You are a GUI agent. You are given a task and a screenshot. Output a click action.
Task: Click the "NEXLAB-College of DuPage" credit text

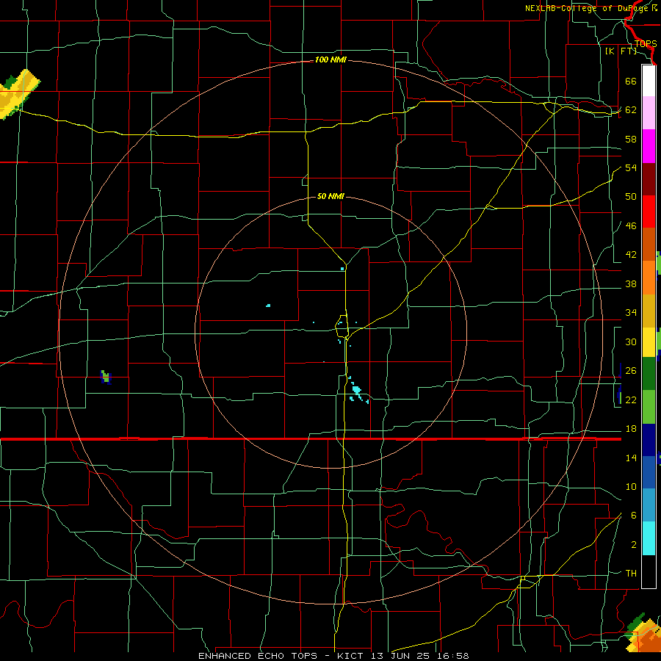[587, 8]
